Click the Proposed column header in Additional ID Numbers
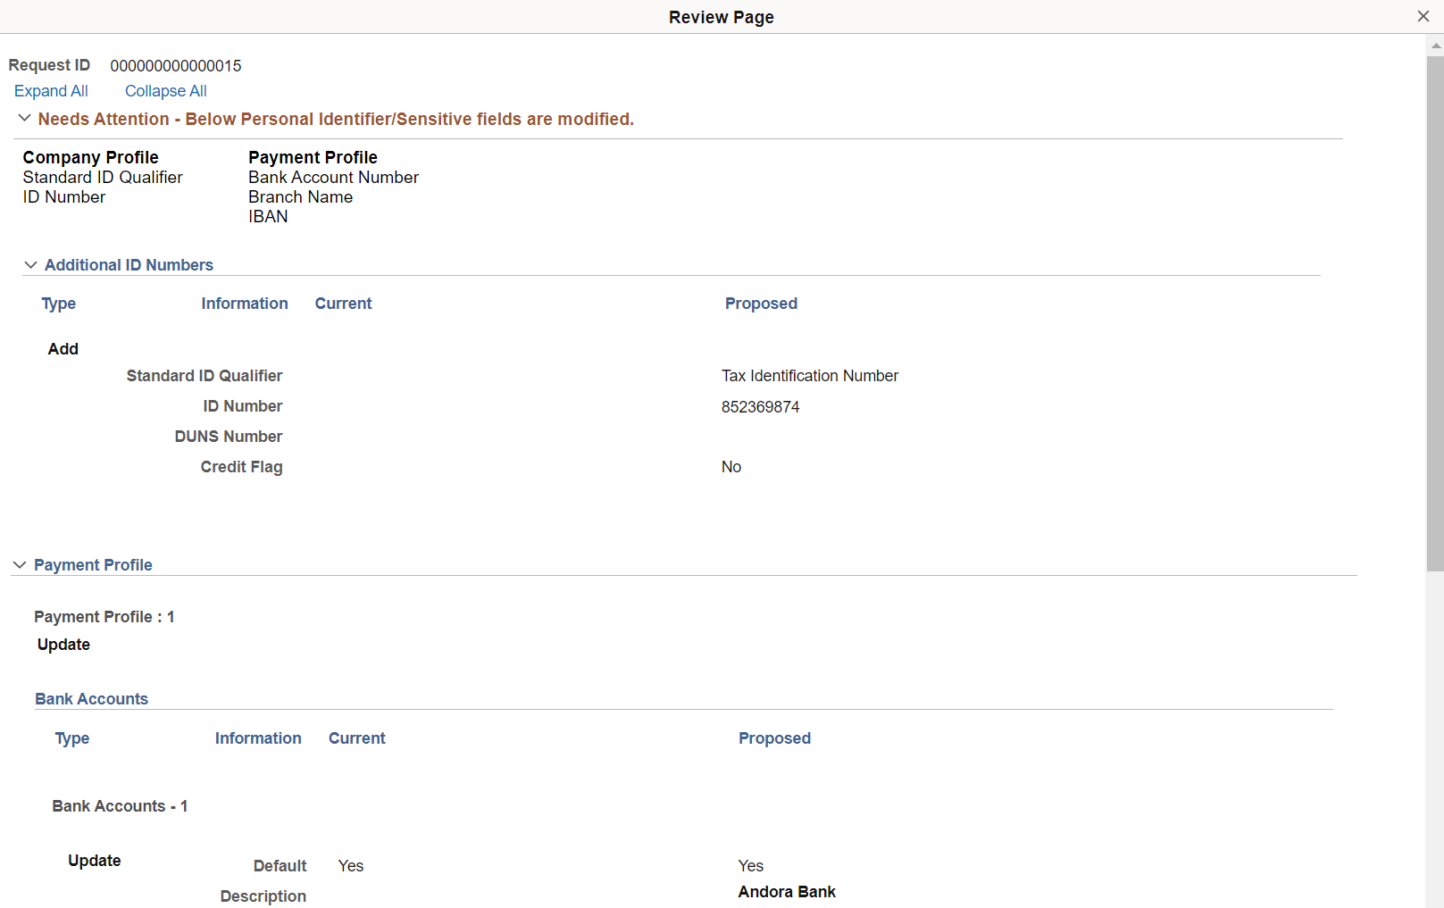Screen dimensions: 1444x908 click(x=761, y=304)
